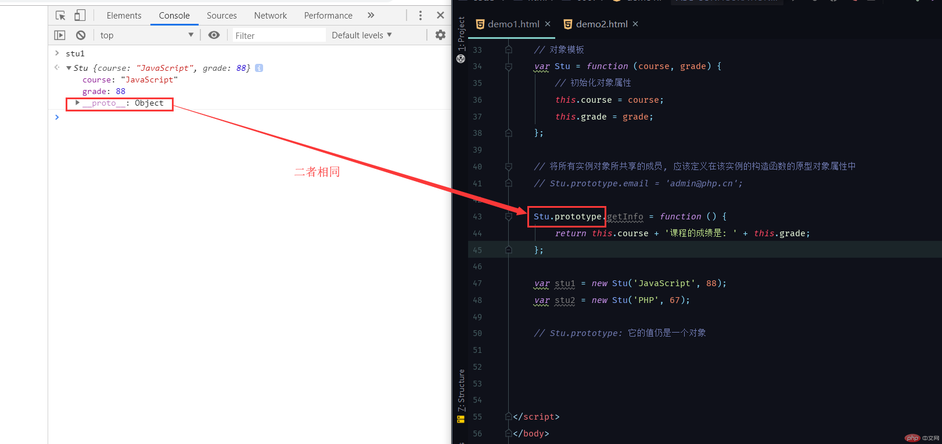Click the info badge beside Stu object
The image size is (942, 444).
[259, 68]
